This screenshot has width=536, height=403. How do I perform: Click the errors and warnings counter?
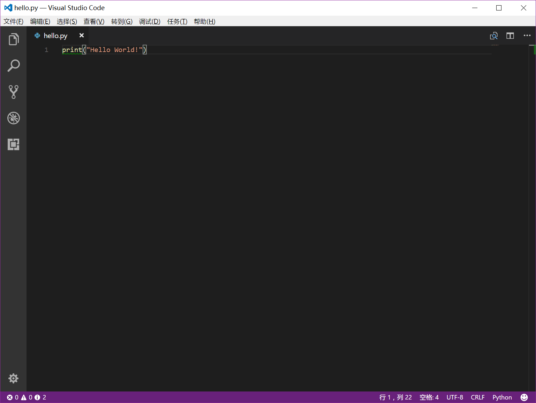pos(27,397)
